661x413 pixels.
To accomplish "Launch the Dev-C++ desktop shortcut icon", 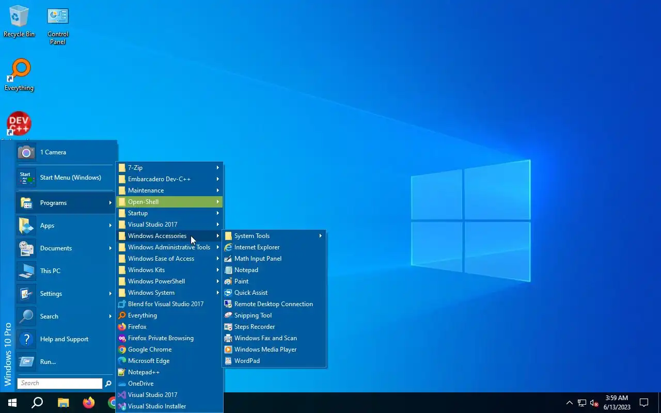I will [19, 124].
